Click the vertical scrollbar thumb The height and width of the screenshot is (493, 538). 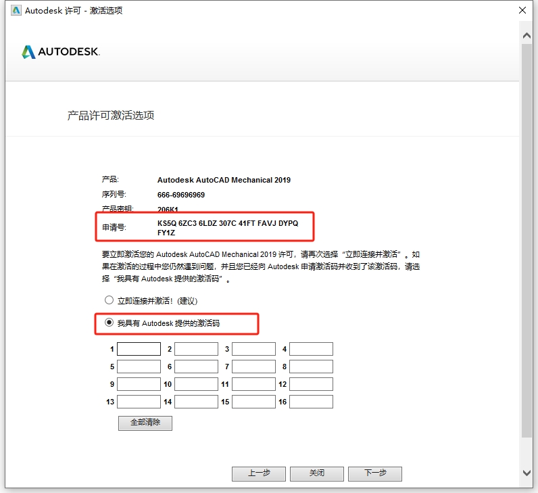(527, 240)
